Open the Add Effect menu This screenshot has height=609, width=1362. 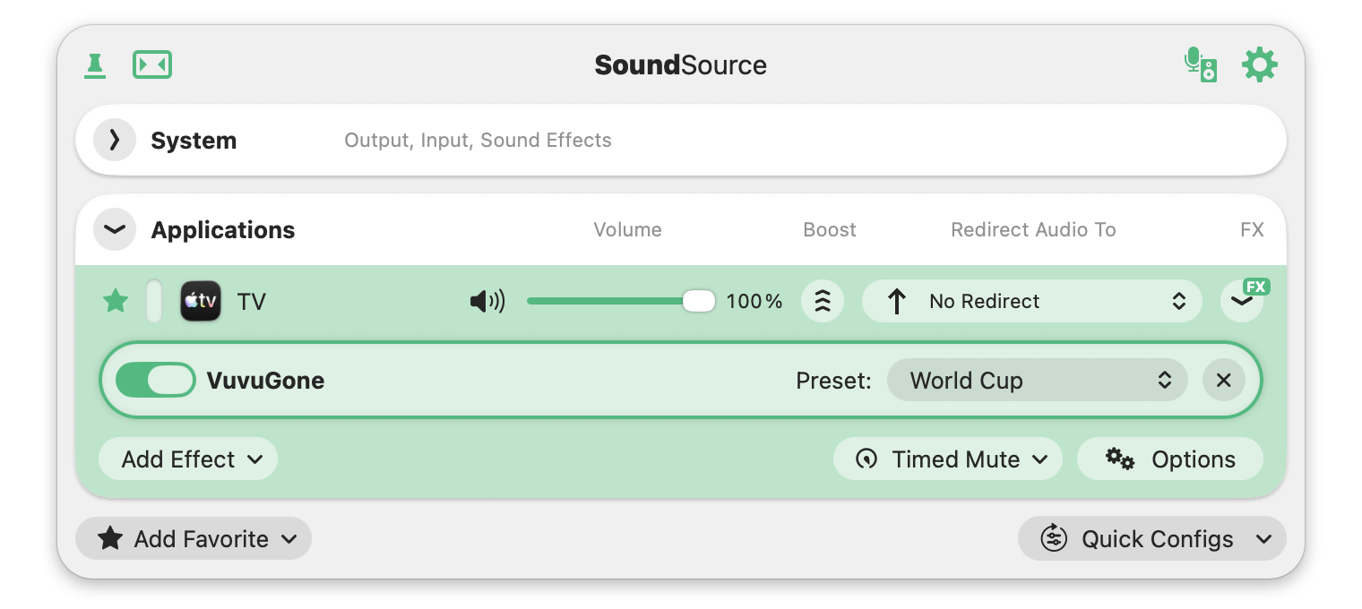(x=188, y=459)
